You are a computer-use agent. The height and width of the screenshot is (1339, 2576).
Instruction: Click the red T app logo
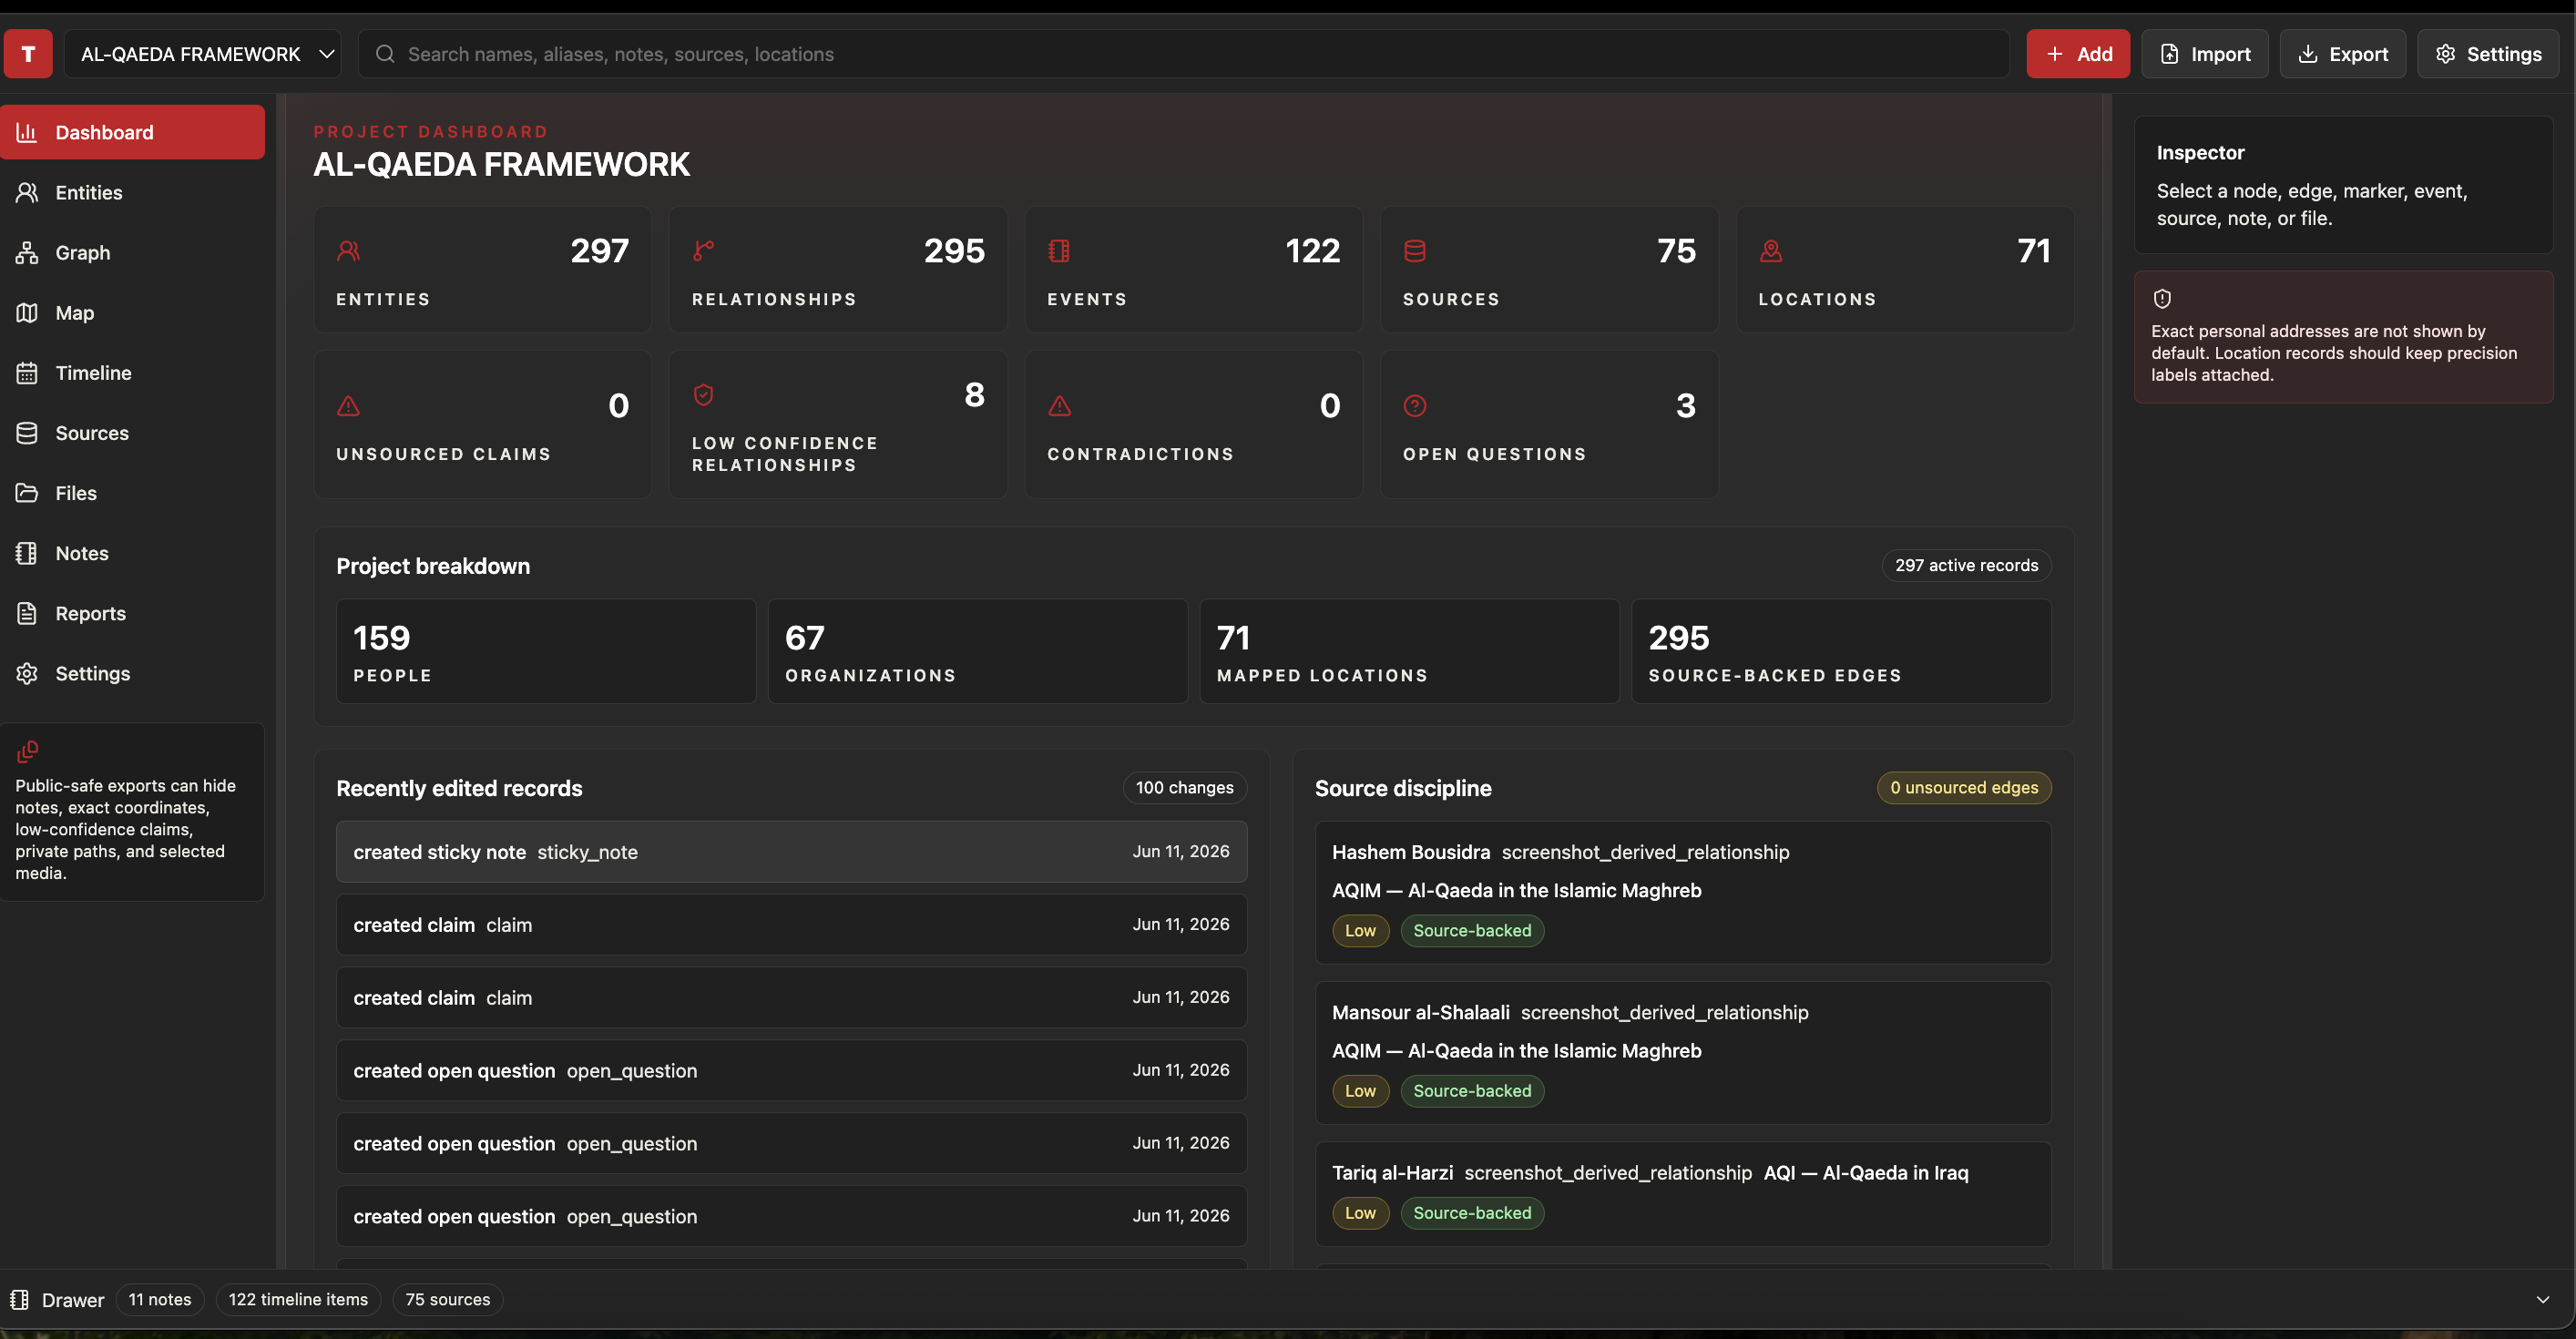coord(28,54)
